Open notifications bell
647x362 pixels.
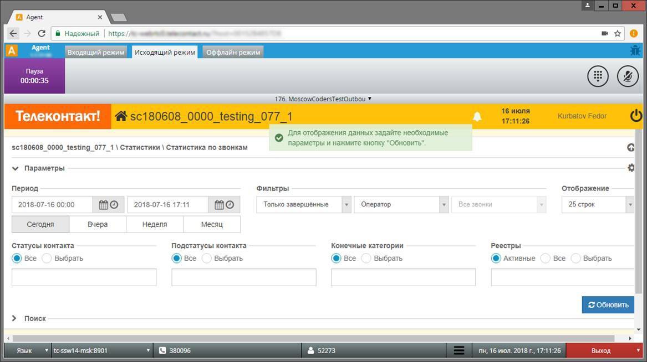477,117
